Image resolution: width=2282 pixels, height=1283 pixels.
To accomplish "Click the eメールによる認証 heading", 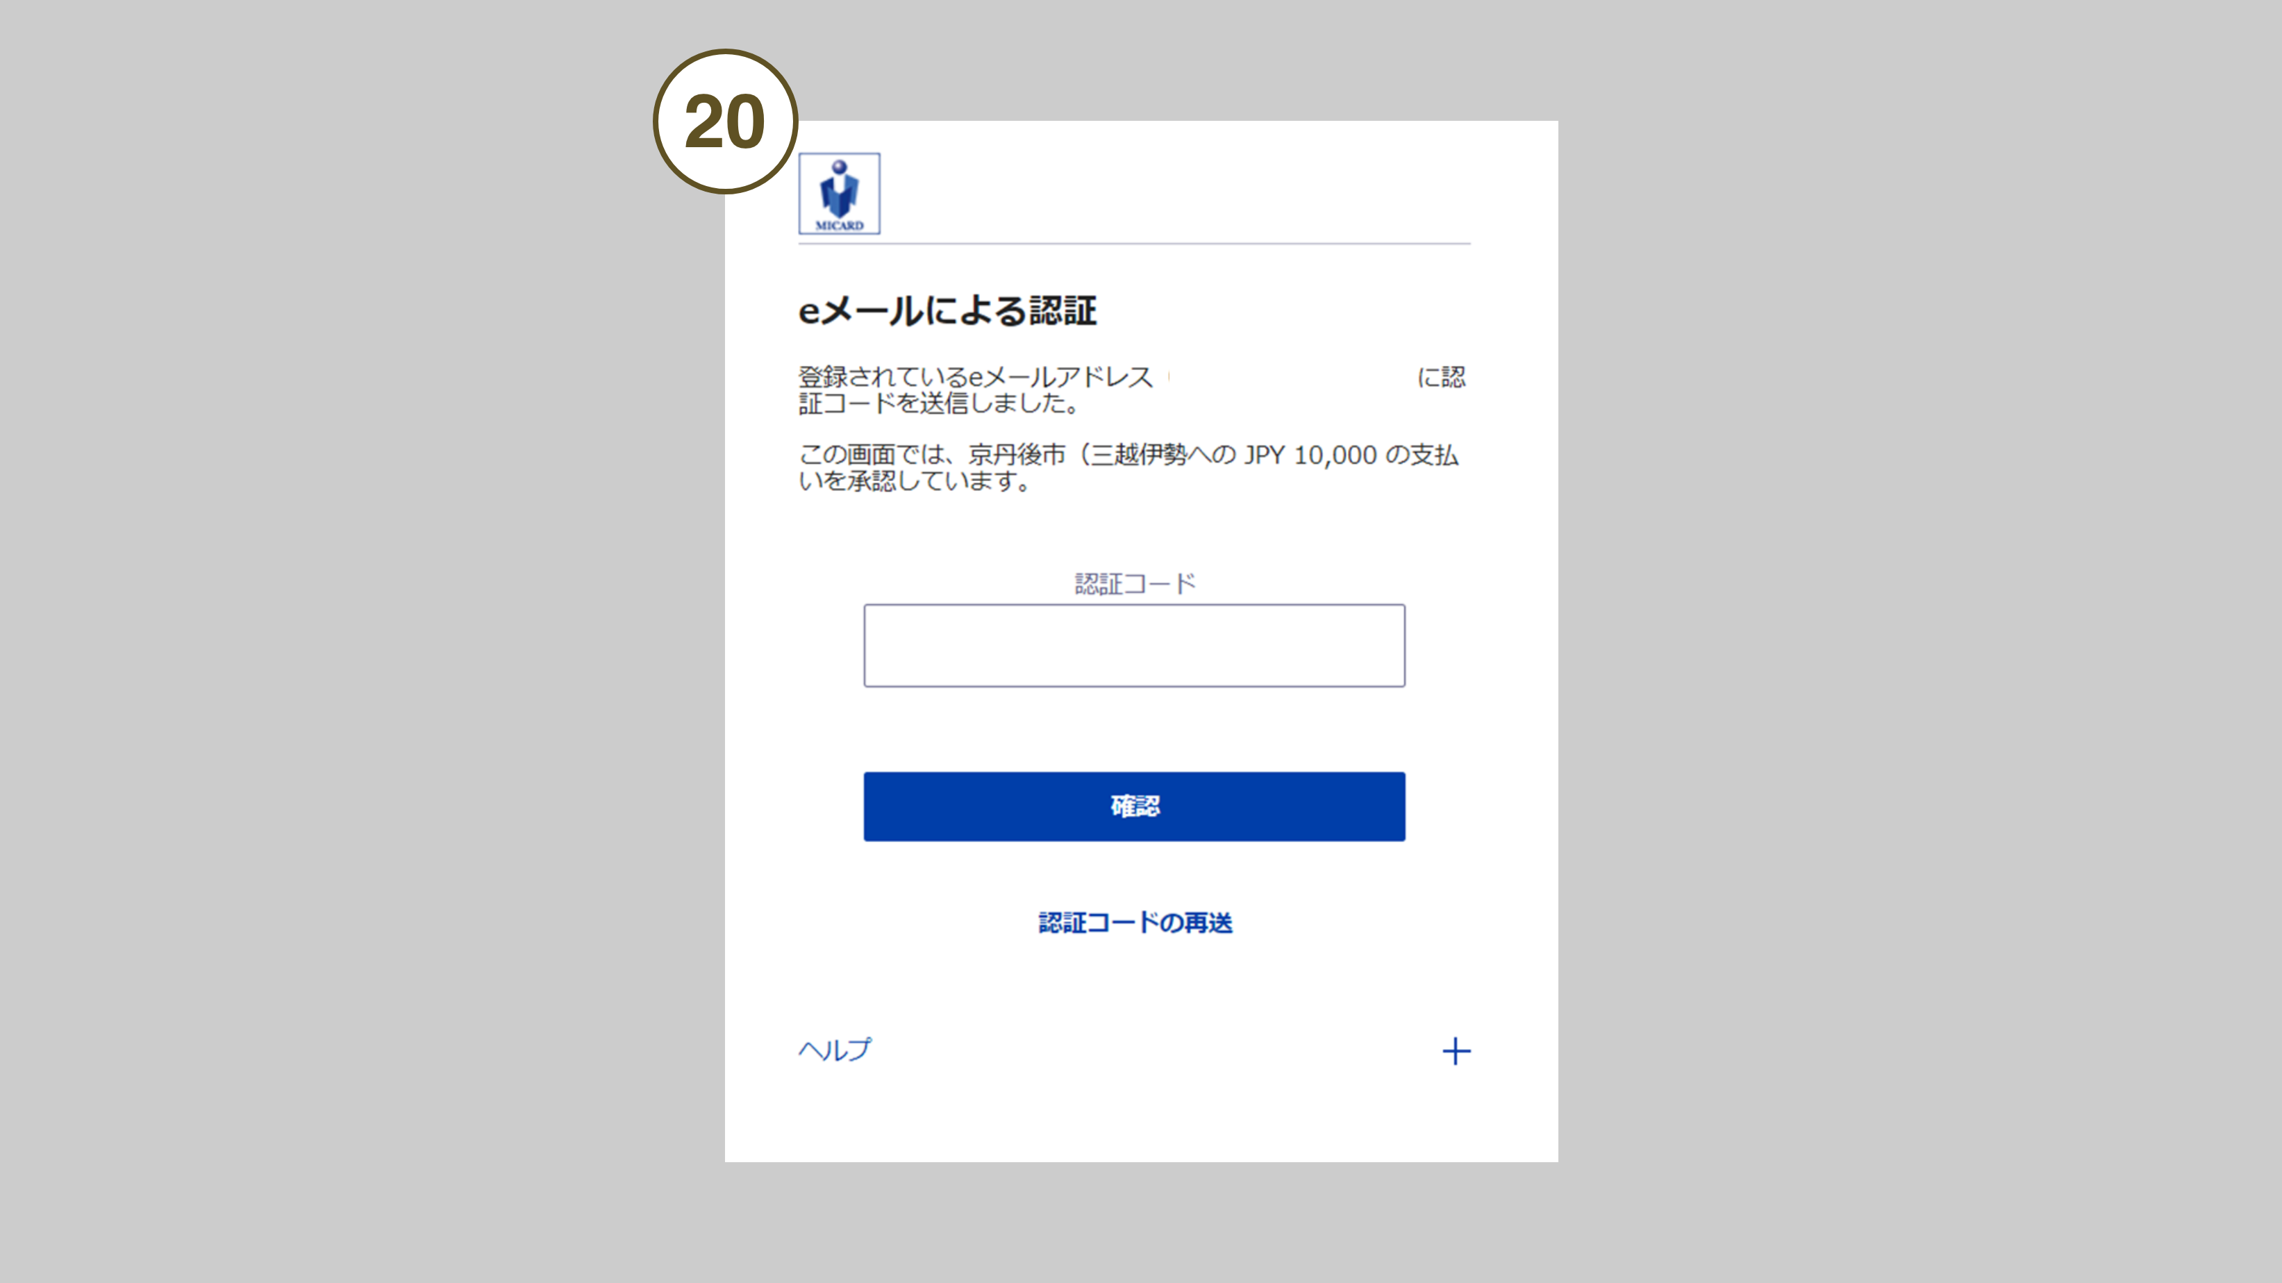I will click(x=947, y=311).
